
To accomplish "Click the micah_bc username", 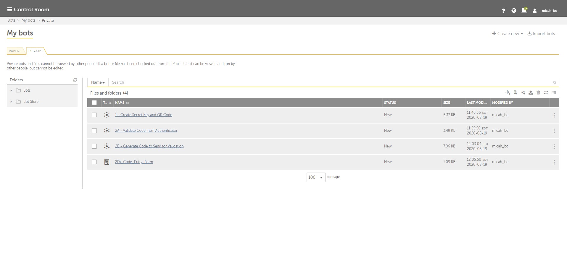I will pos(549,11).
